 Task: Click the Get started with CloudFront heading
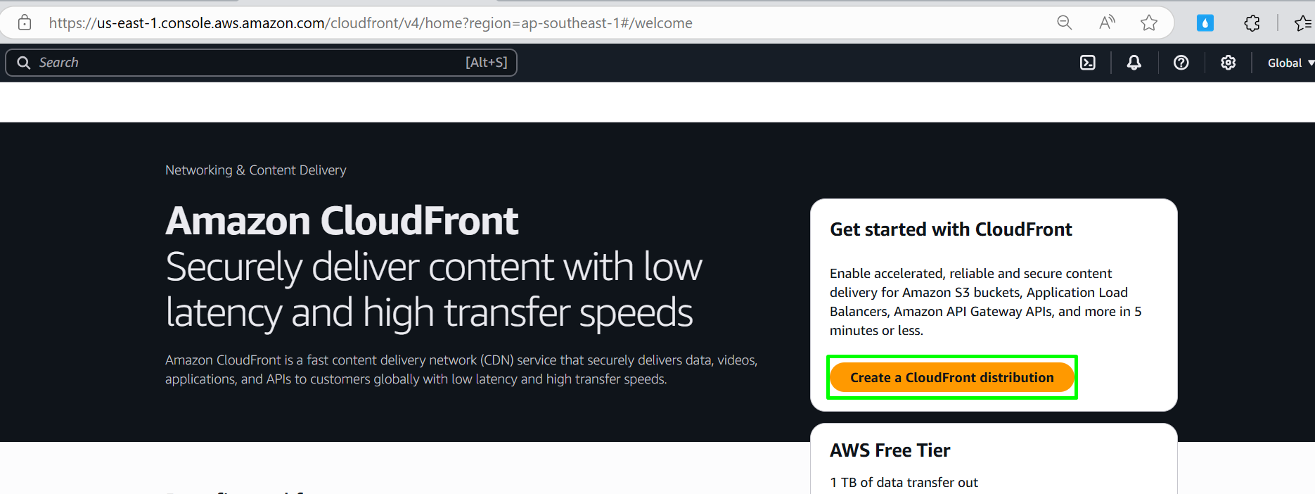click(951, 229)
